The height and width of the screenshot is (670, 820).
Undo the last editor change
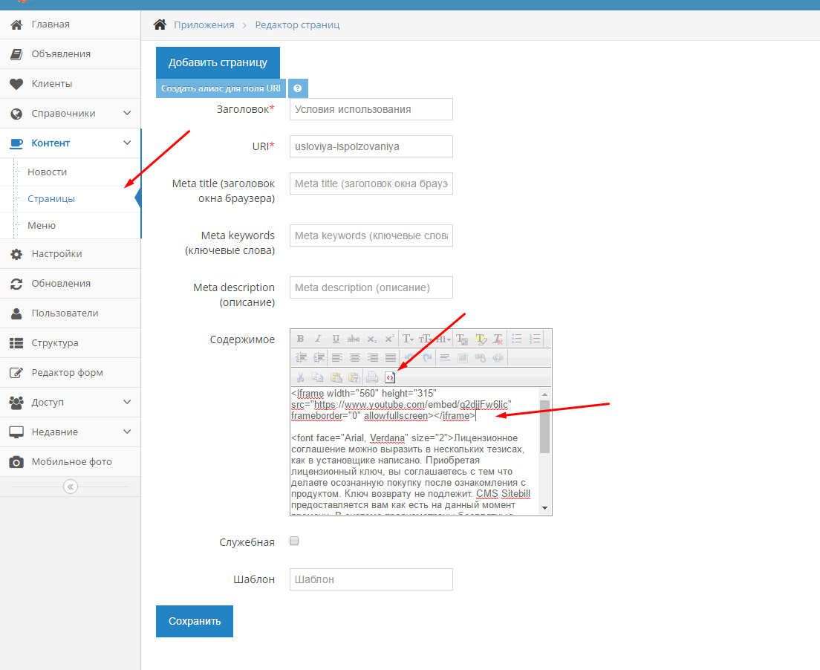pyautogui.click(x=409, y=358)
